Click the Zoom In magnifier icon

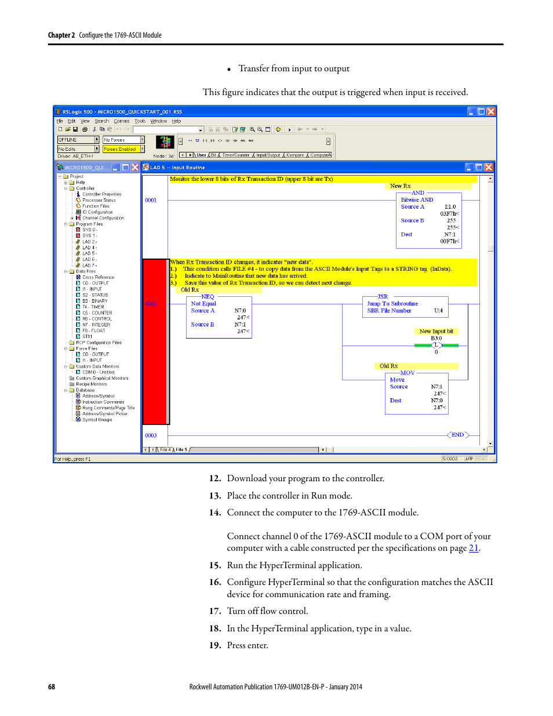(x=252, y=129)
